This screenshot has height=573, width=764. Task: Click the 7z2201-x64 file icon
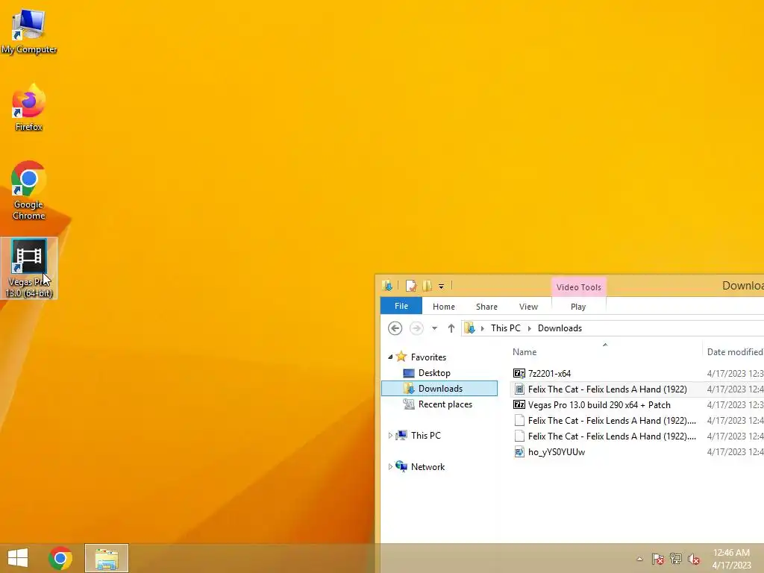pos(519,374)
